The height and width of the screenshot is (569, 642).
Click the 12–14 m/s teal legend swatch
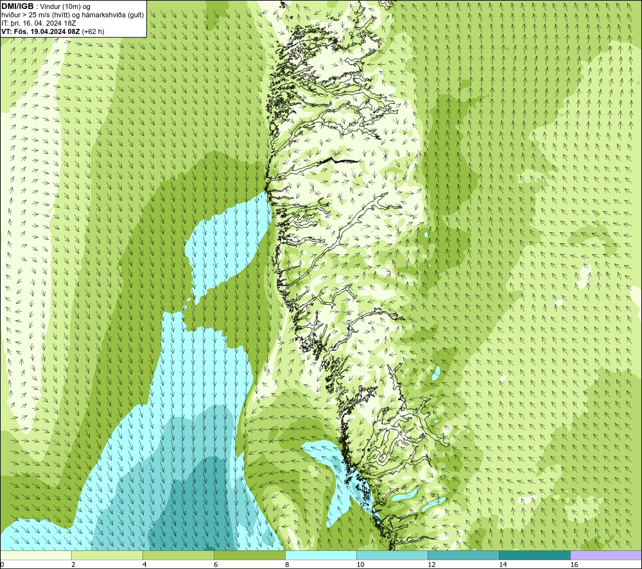click(463, 555)
